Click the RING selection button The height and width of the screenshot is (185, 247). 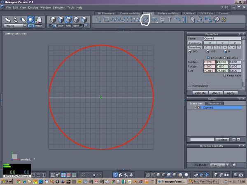click(x=68, y=25)
